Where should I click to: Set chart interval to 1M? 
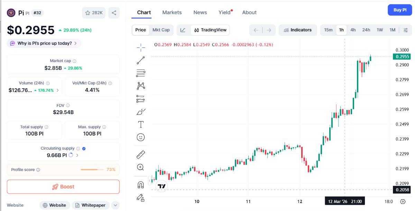tap(392, 30)
